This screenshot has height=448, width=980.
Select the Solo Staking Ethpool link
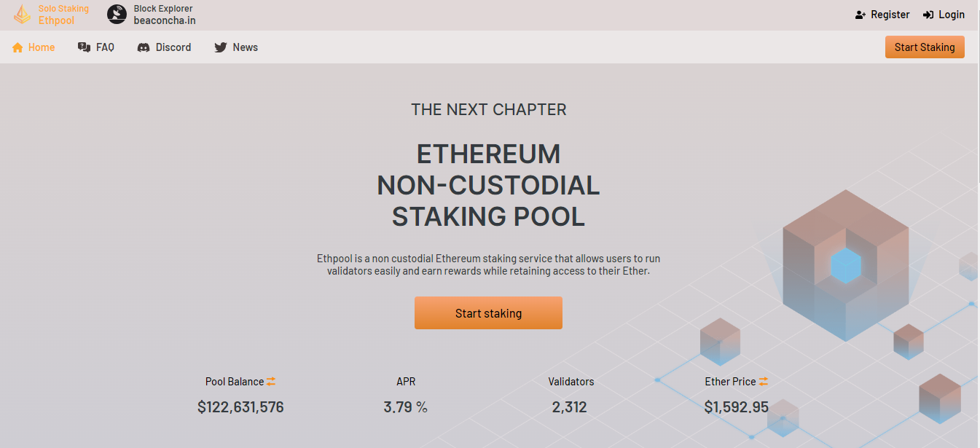[x=63, y=15]
